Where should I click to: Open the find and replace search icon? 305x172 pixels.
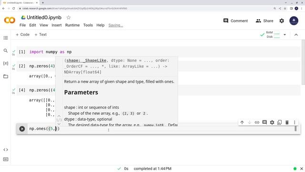[6, 51]
